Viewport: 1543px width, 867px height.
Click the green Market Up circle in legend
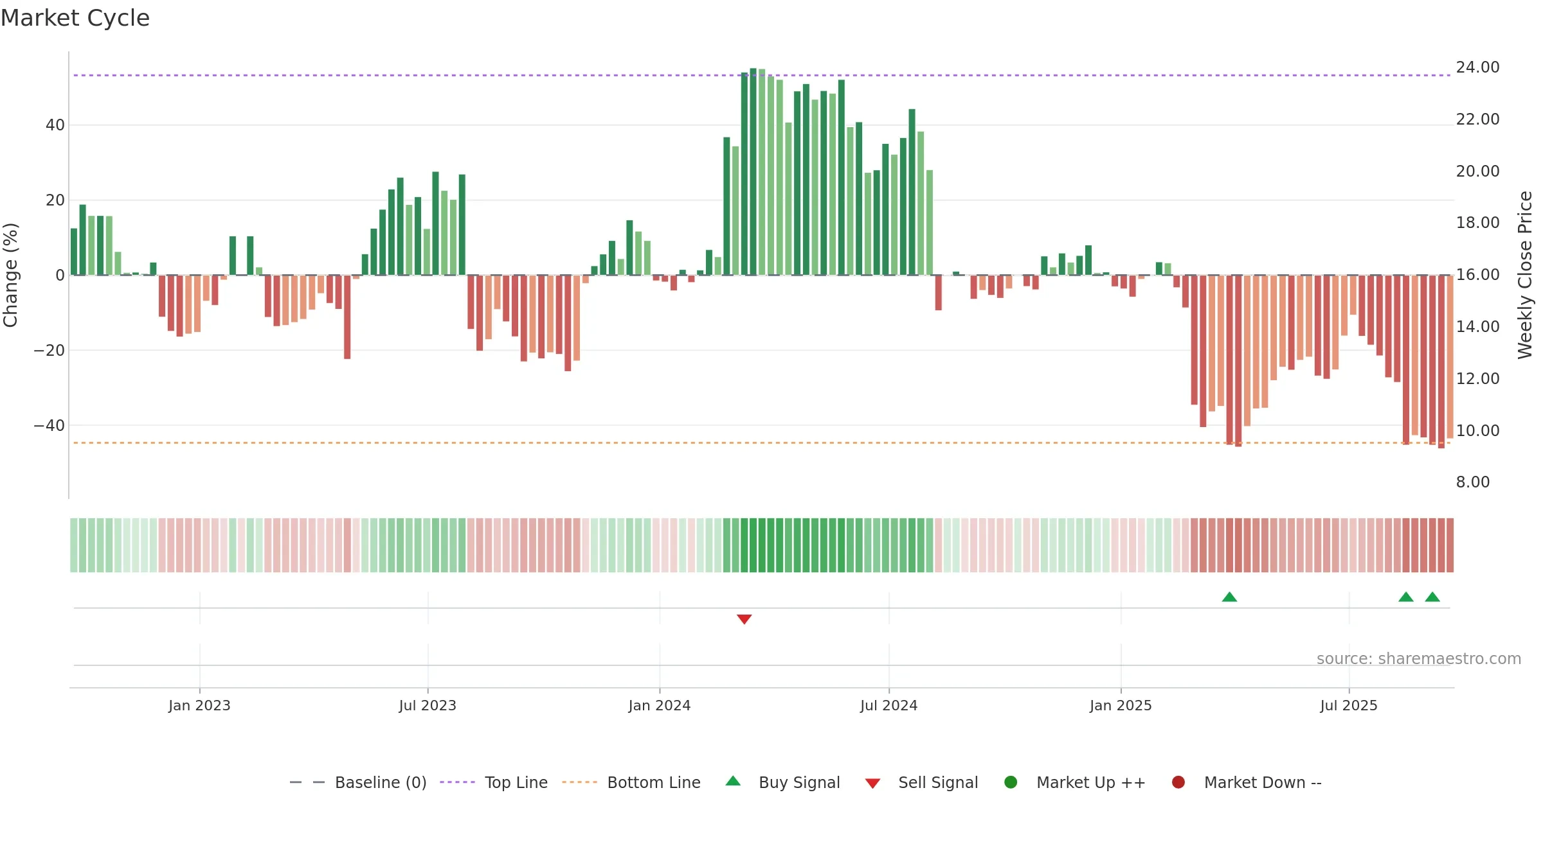[1011, 782]
